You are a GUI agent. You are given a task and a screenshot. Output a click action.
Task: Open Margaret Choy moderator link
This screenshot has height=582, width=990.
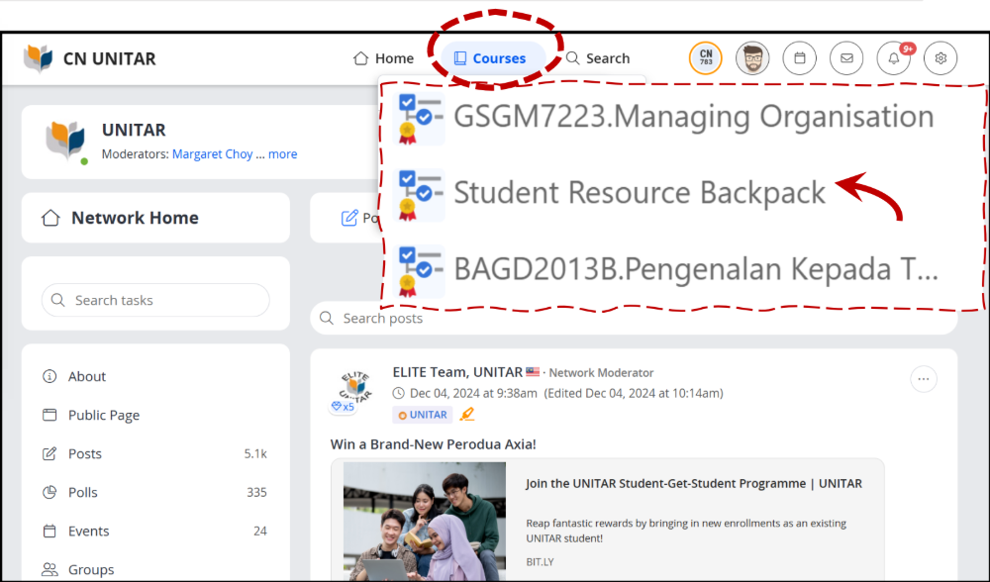[212, 154]
